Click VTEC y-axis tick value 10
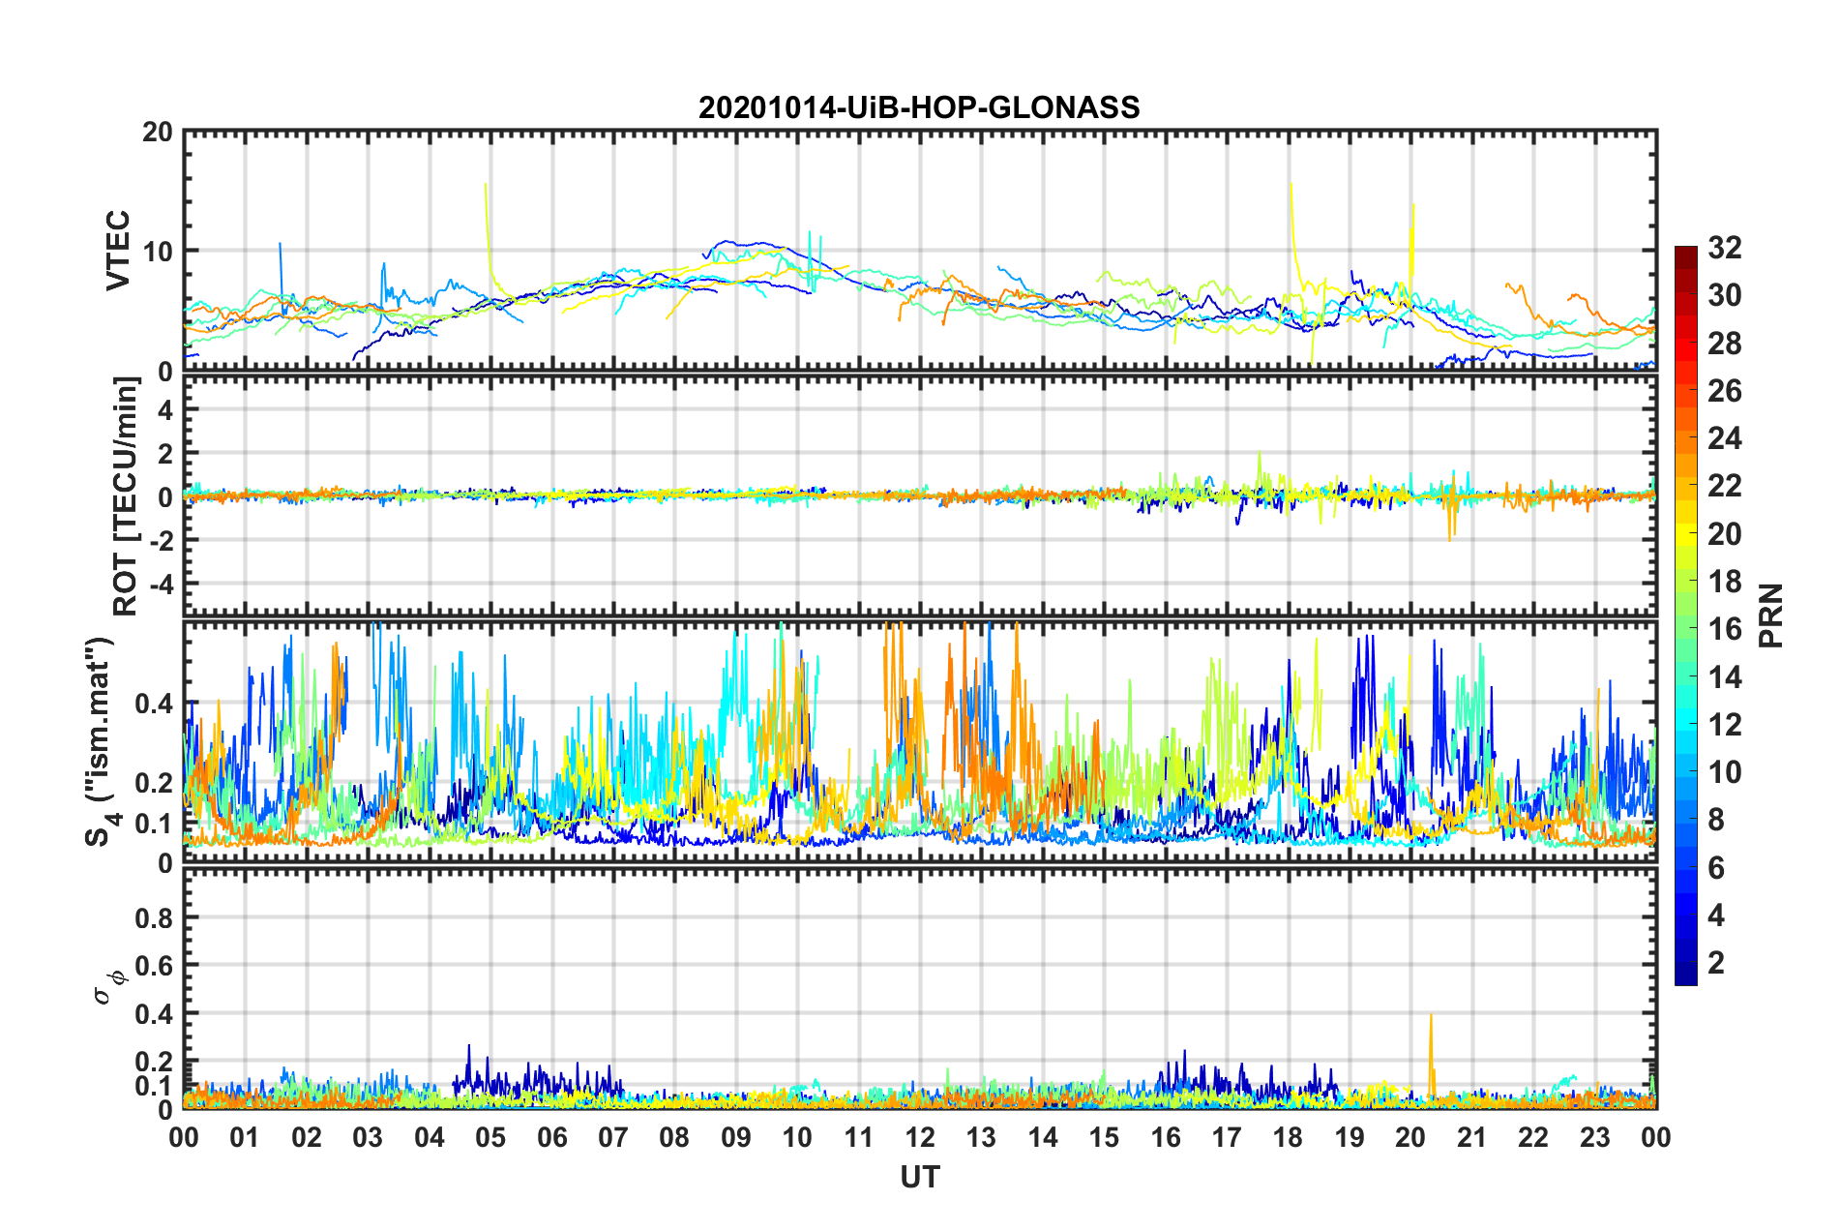The width and height of the screenshot is (1840, 1231). click(x=158, y=252)
